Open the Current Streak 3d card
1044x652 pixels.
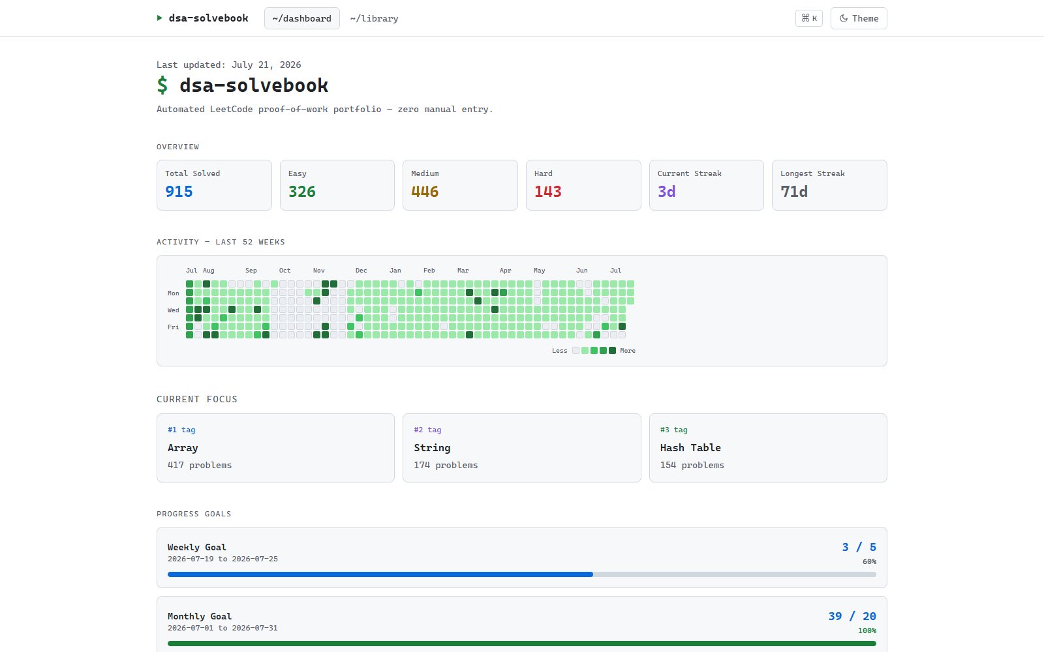pyautogui.click(x=707, y=185)
